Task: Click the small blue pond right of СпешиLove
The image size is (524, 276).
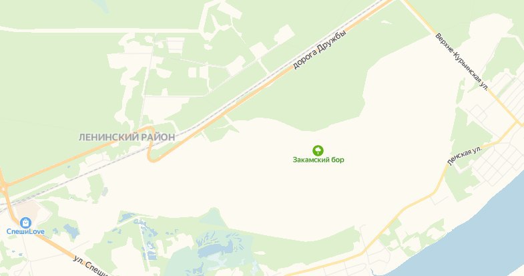Action: click(x=72, y=230)
